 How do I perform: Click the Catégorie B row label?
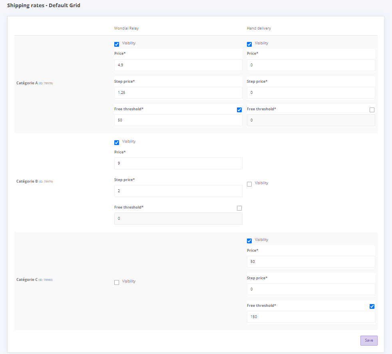(34, 181)
